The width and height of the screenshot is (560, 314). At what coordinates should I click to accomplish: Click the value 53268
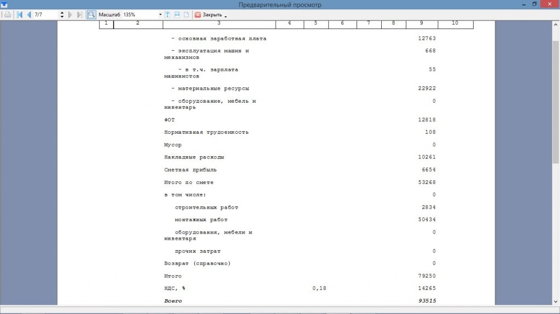pos(427,182)
